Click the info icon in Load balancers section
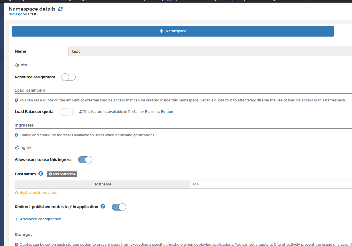This screenshot has width=352, height=246. [x=16, y=100]
